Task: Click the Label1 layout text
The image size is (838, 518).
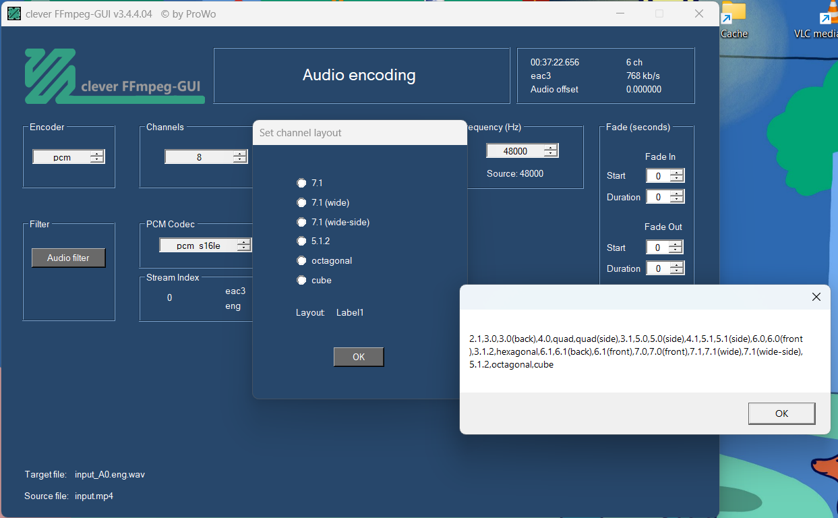Action: pos(350,312)
